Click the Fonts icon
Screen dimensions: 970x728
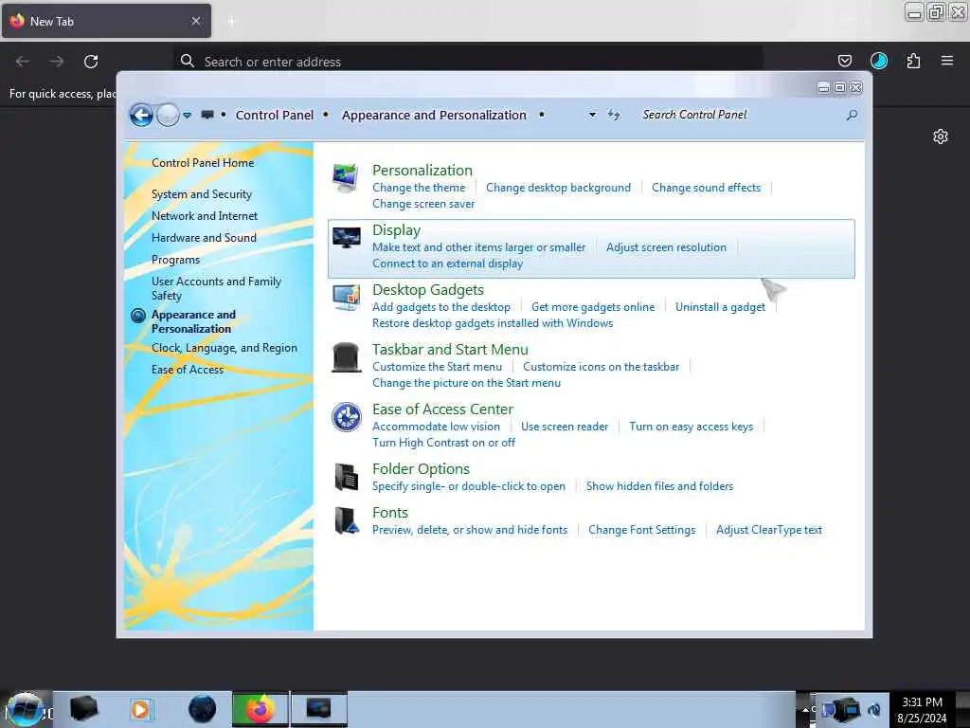pyautogui.click(x=346, y=520)
